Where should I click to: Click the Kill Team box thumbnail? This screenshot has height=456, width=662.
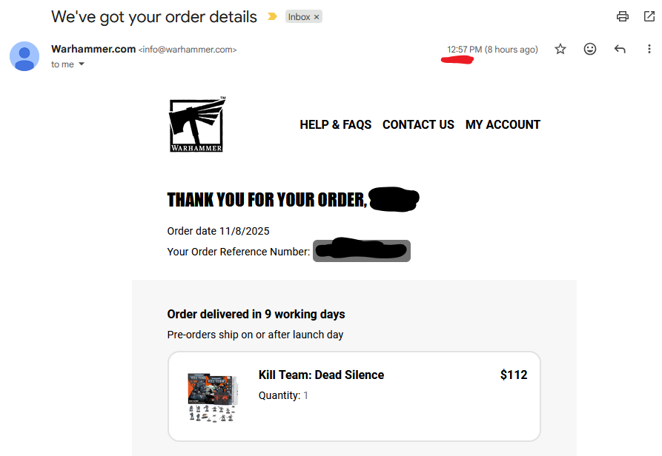pyautogui.click(x=212, y=398)
